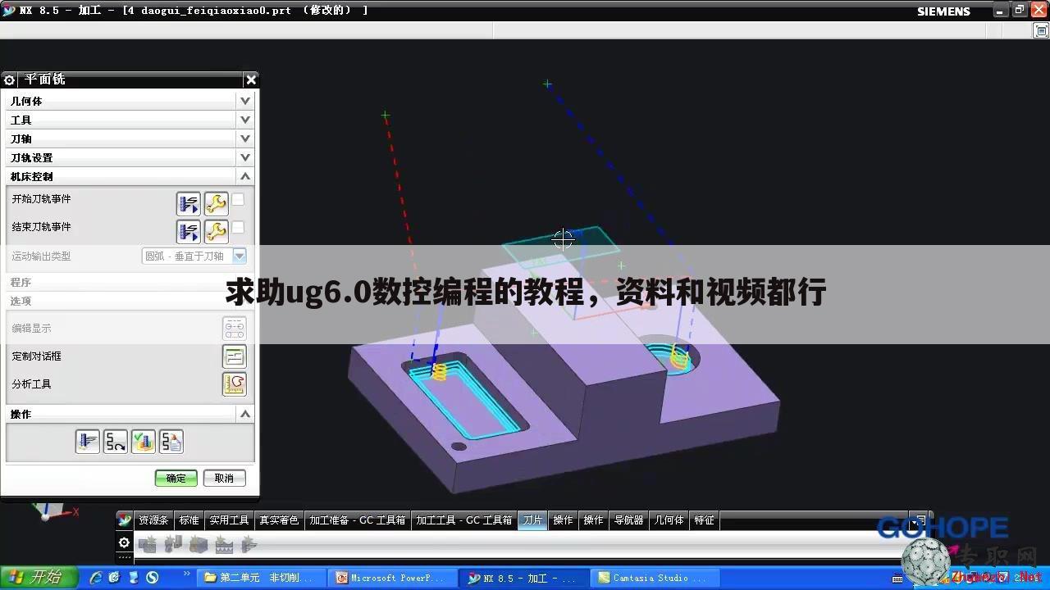Open the 开始刀轨事件 edit icon
This screenshot has width=1050, height=590.
(x=189, y=203)
